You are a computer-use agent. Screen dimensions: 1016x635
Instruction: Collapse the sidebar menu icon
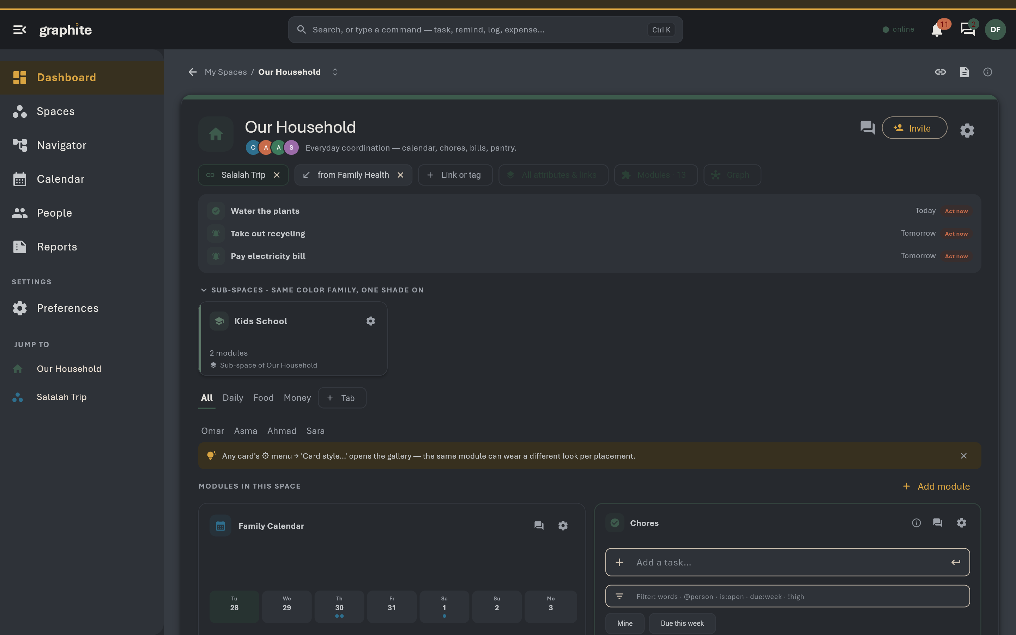(x=19, y=30)
